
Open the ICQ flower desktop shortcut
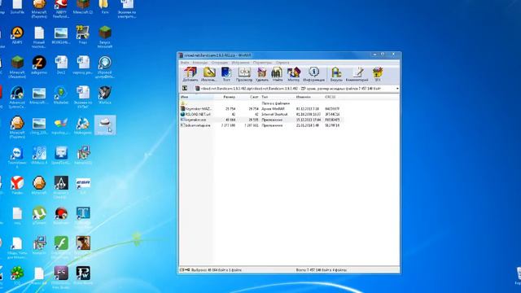click(17, 276)
